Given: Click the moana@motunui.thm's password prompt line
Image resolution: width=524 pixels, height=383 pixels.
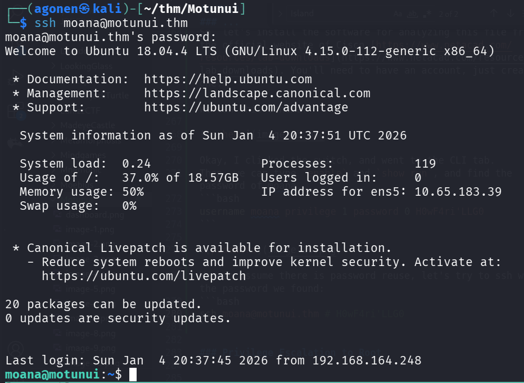Looking at the screenshot, I should click(110, 37).
